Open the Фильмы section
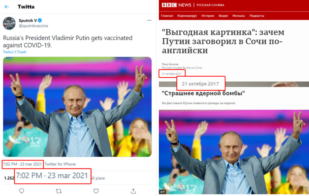 (239, 16)
